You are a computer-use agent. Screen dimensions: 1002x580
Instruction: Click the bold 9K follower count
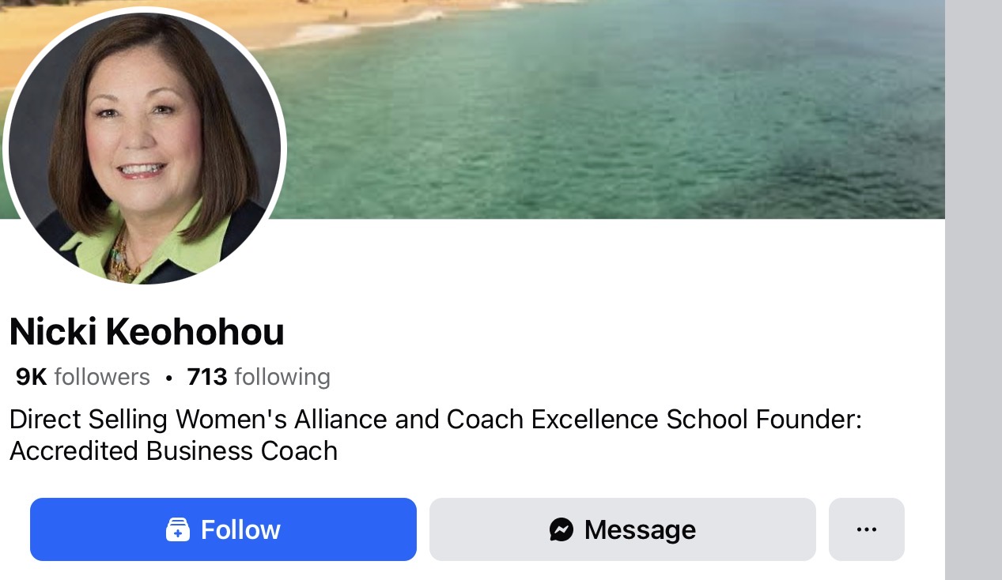32,377
